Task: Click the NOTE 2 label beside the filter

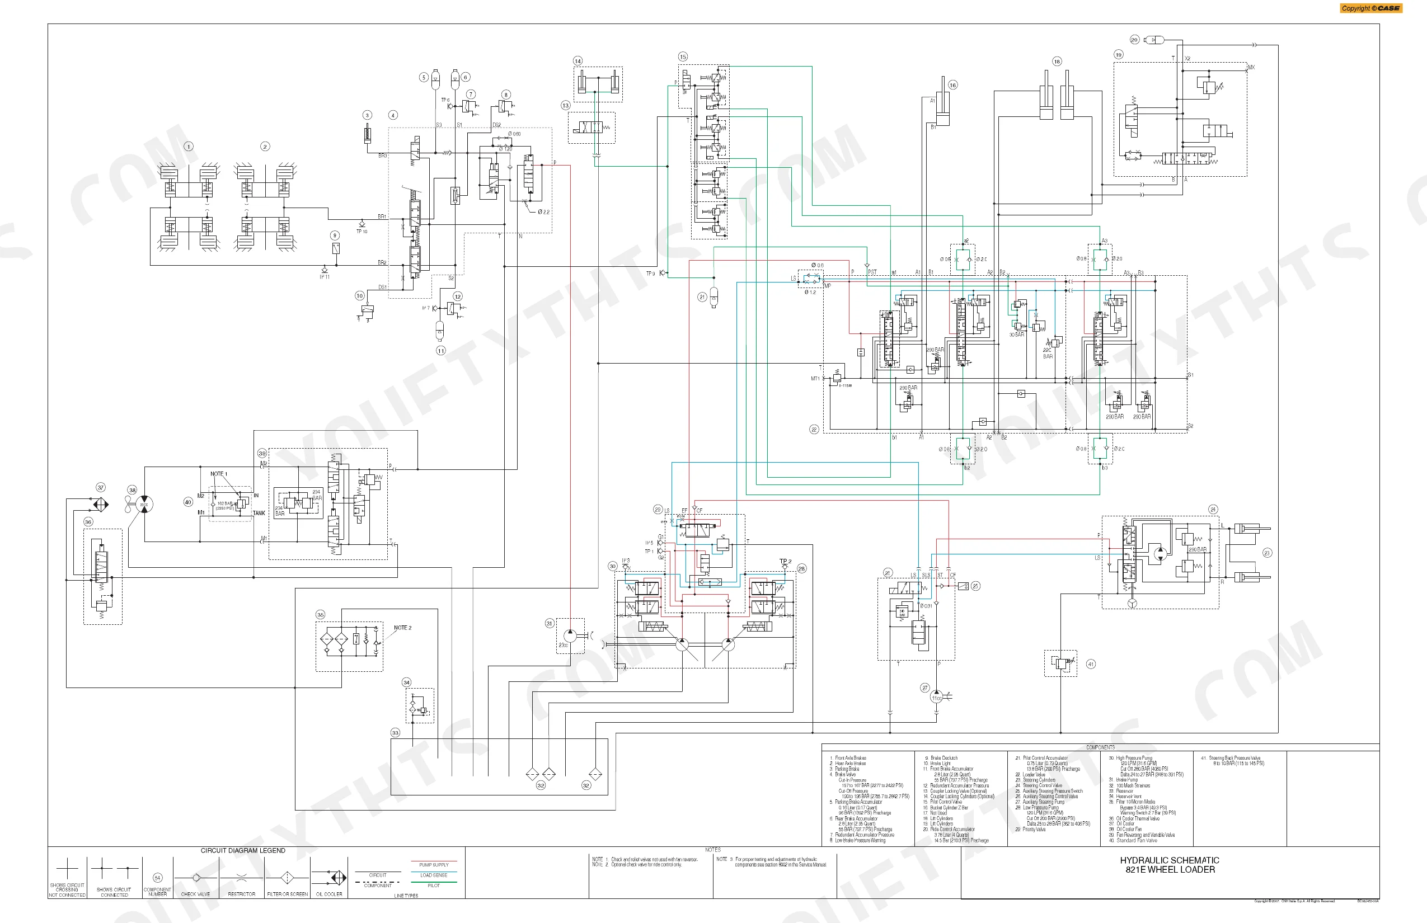Action: (x=402, y=628)
